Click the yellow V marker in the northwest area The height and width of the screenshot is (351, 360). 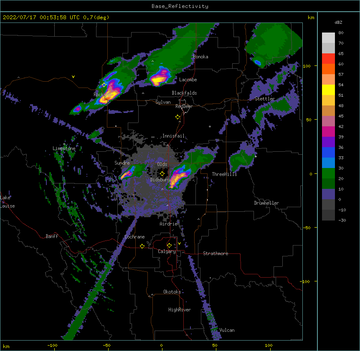coord(73,77)
